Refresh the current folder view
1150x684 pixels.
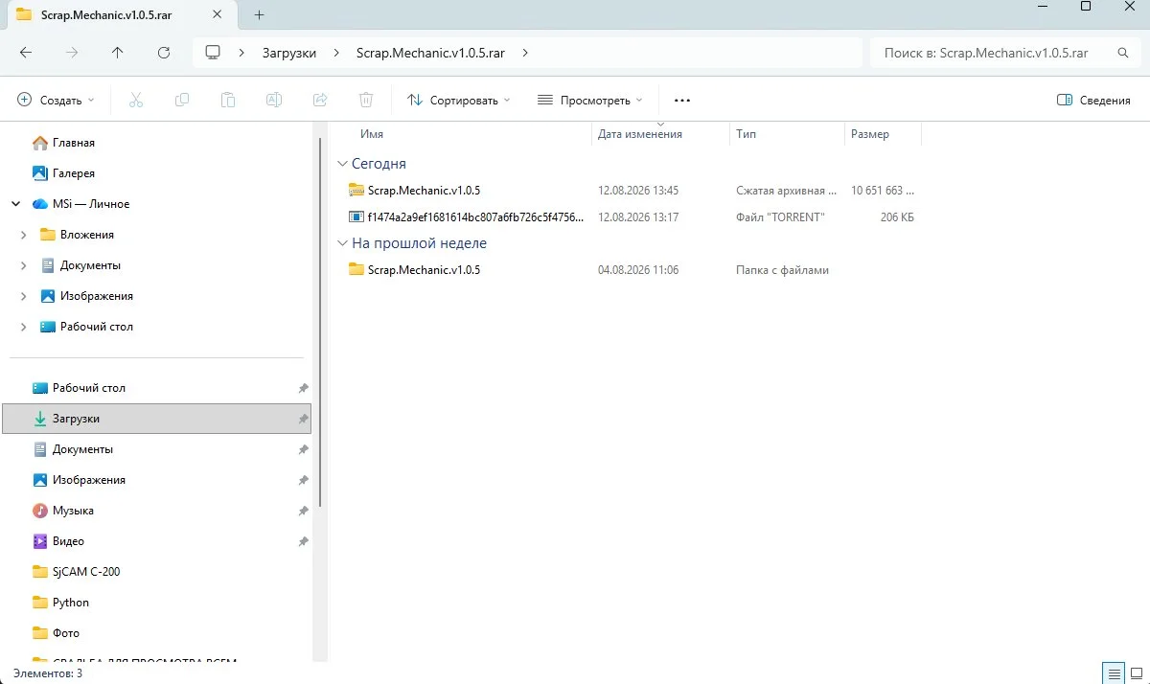click(164, 53)
